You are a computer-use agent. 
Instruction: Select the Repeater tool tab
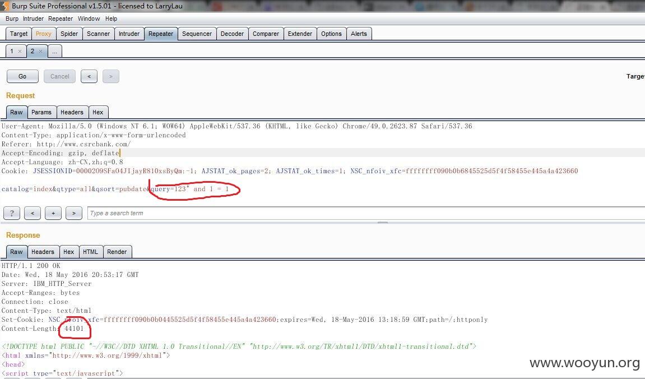(161, 34)
